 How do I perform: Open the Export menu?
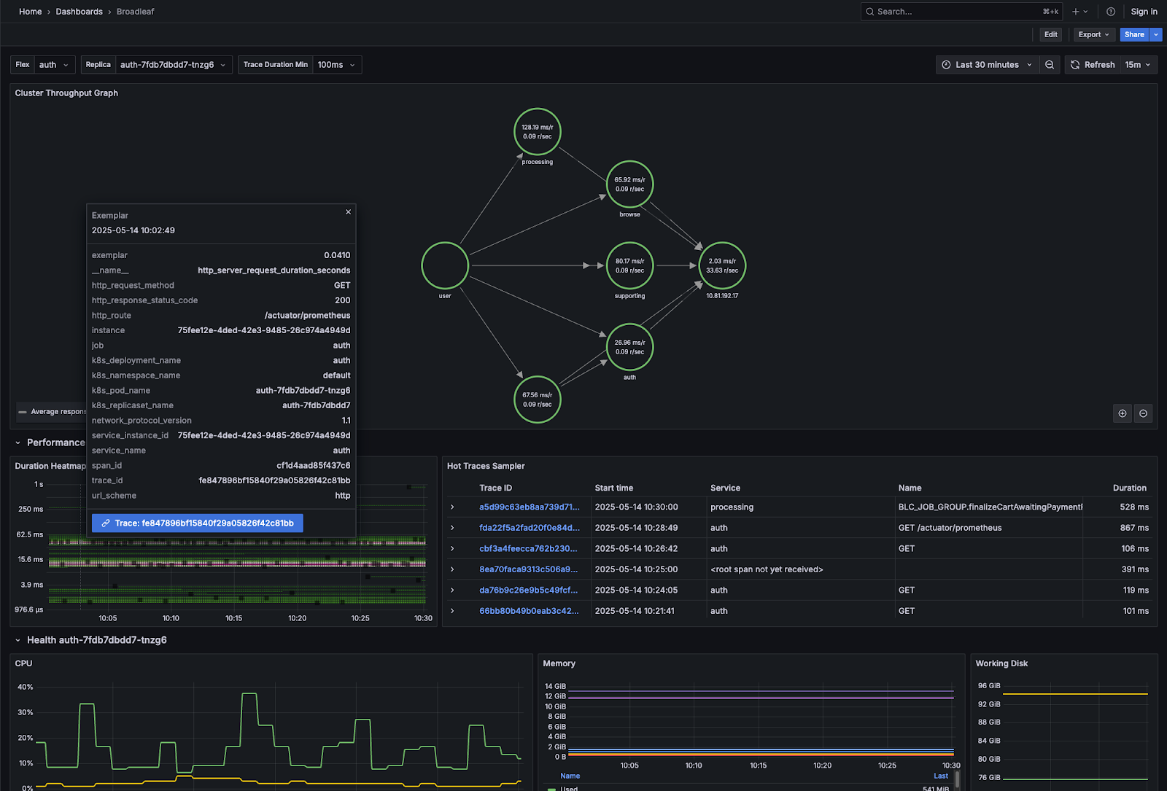pyautogui.click(x=1093, y=34)
